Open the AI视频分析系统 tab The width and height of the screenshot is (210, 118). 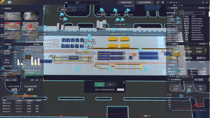point(126,3)
